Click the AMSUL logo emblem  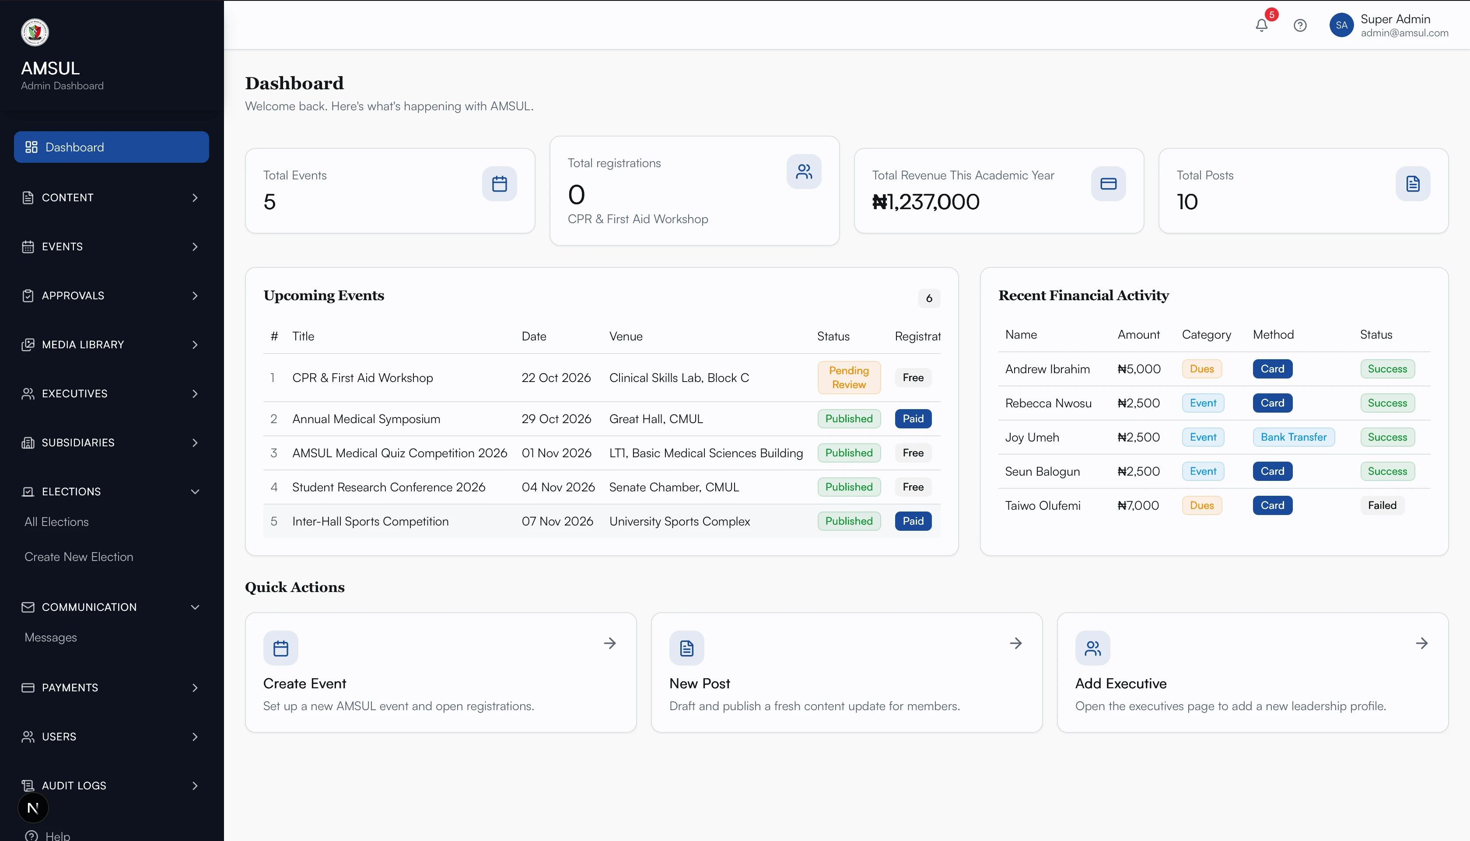pos(35,32)
